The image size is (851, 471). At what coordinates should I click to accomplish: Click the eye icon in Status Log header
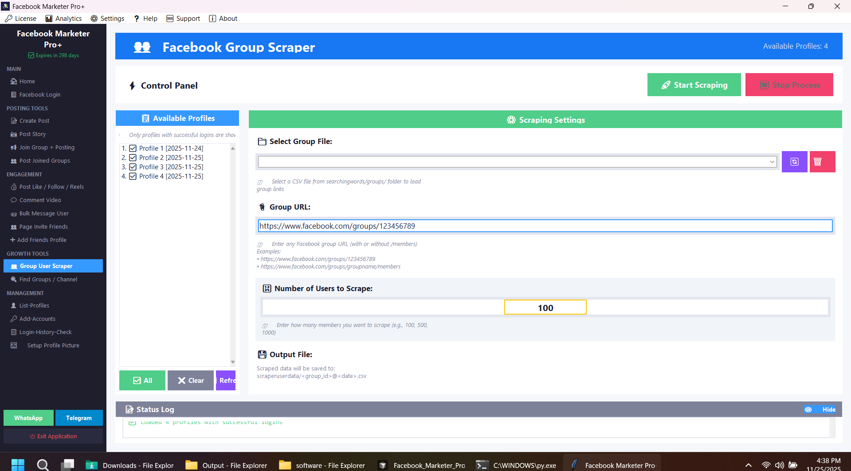tap(808, 409)
